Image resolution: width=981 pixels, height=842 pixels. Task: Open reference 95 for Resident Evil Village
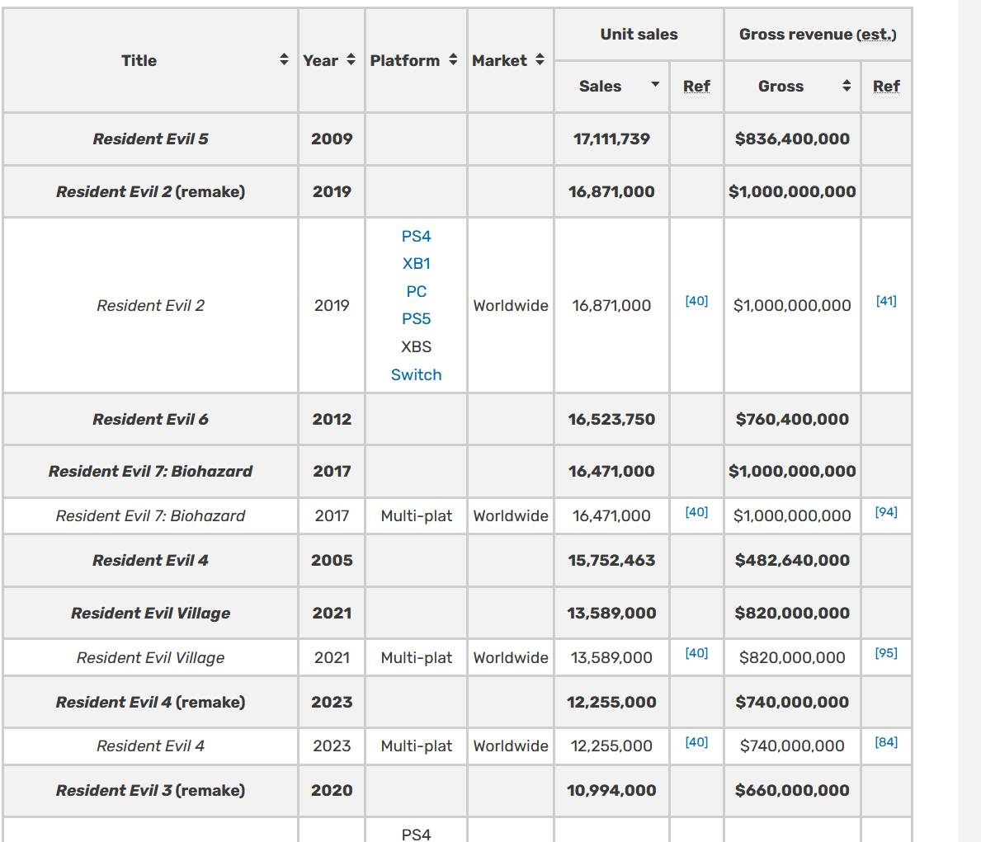coord(886,653)
